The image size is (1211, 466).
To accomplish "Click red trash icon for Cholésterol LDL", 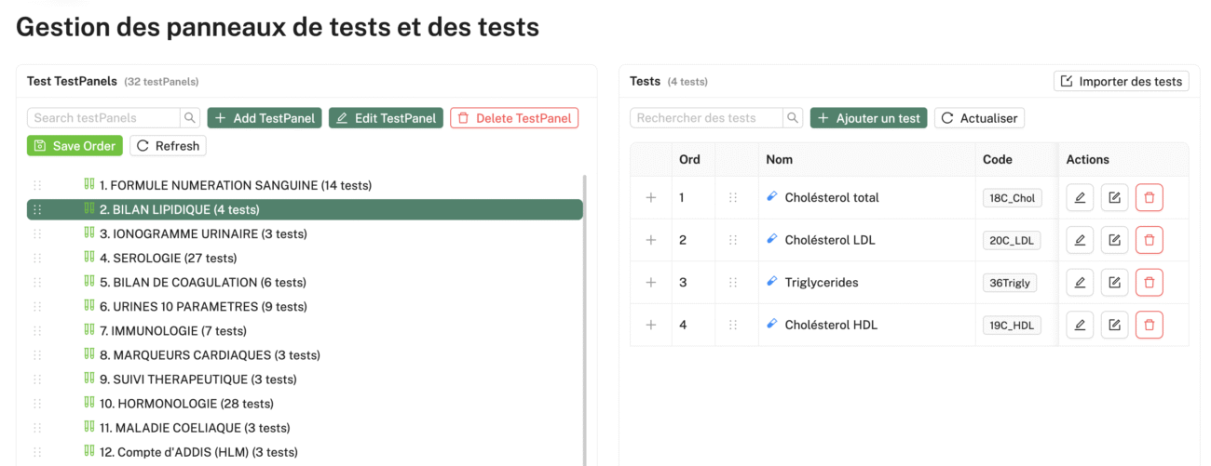I will point(1149,240).
